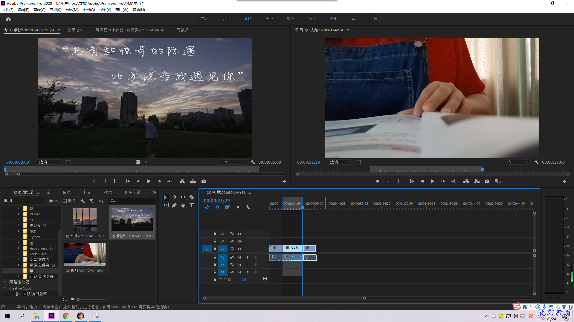
Task: Open program monitor zoom dropdown 适合
Action: point(341,162)
